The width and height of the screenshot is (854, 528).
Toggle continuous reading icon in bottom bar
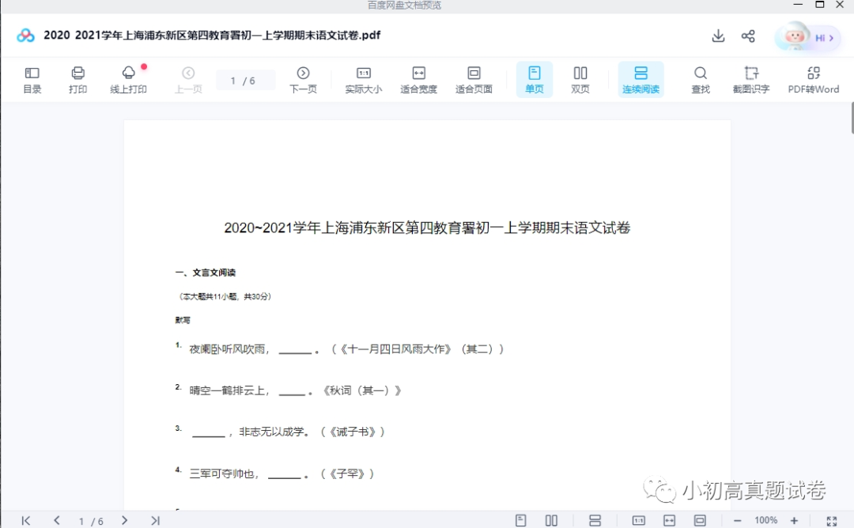(x=595, y=520)
